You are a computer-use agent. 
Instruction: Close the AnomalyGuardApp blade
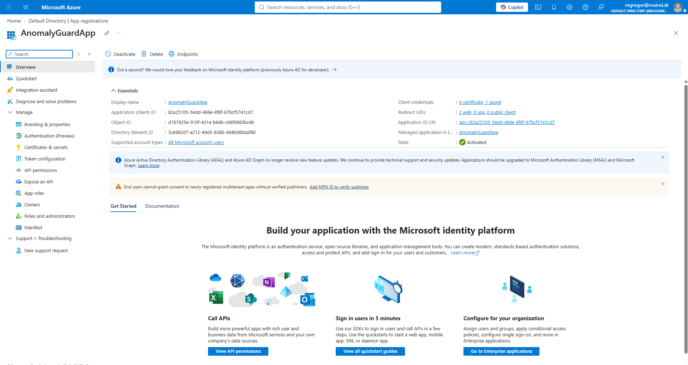click(x=676, y=33)
